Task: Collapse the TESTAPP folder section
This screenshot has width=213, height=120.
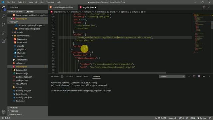Action: pyautogui.click(x=28, y=22)
